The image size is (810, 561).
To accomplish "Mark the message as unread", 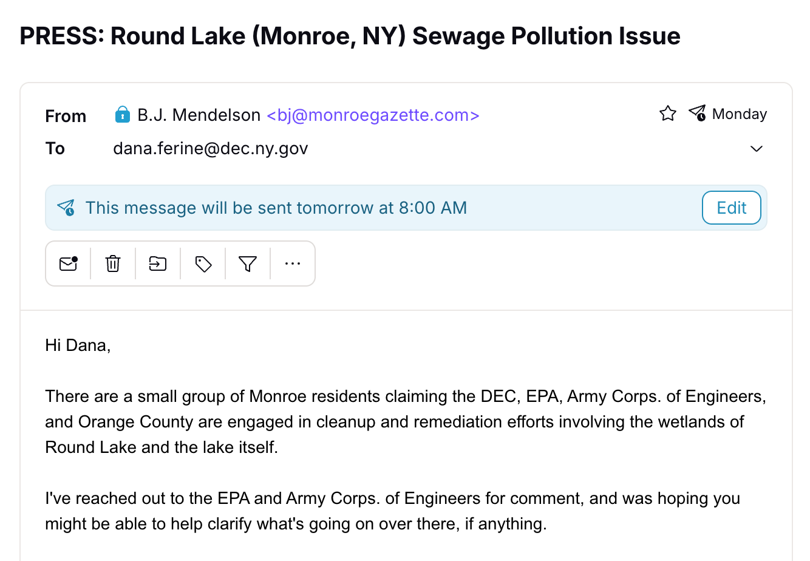I will [x=68, y=263].
